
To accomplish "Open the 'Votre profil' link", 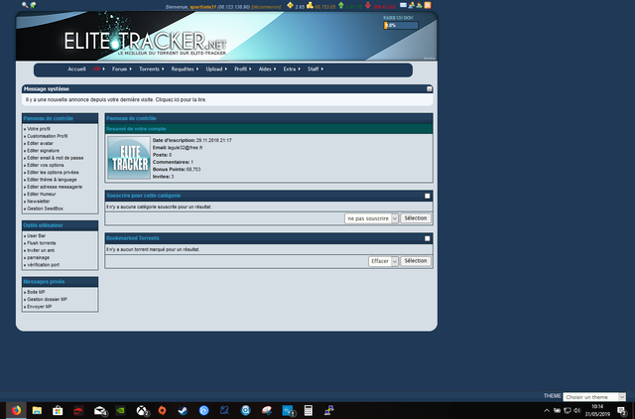I will click(x=39, y=129).
